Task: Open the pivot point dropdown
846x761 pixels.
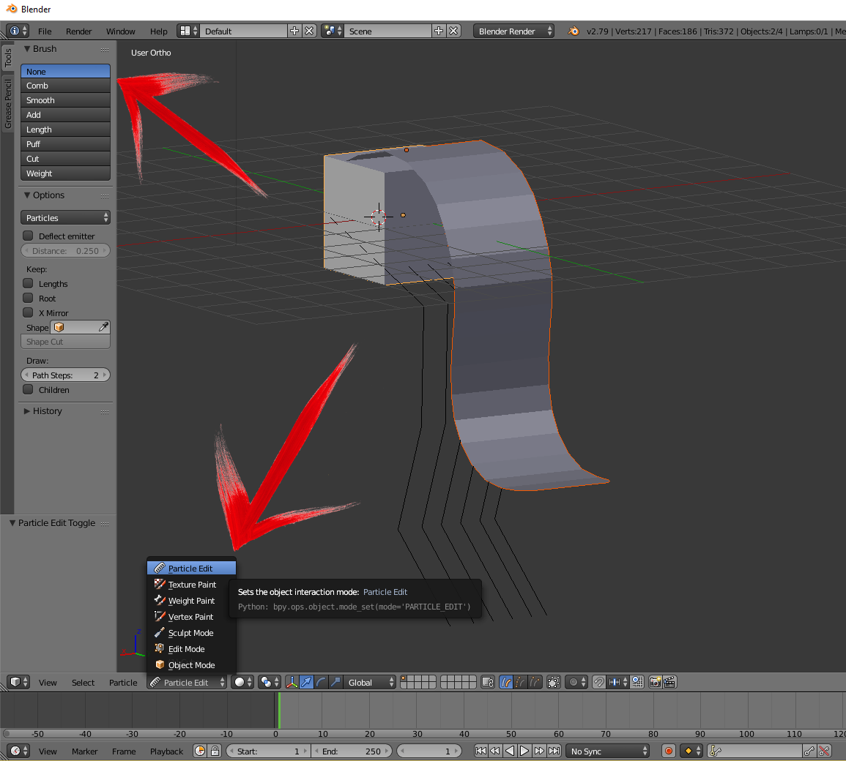Action: pos(270,682)
